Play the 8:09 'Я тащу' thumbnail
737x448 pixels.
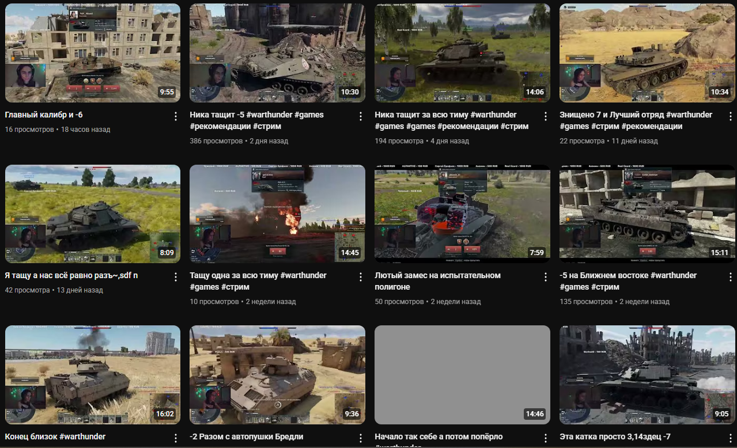(93, 214)
